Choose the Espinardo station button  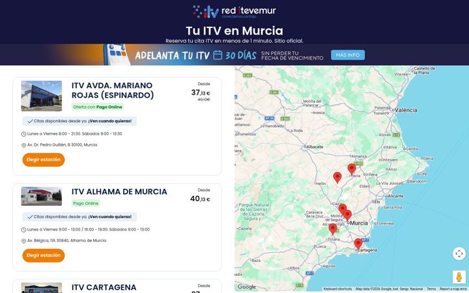tap(44, 160)
